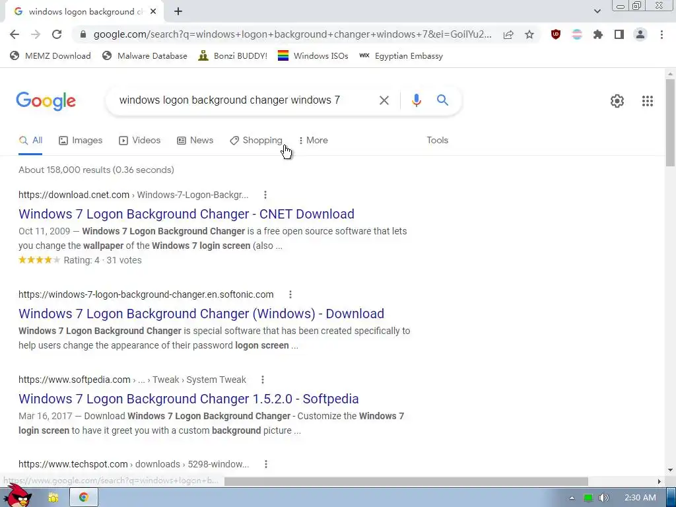Open the striped flag extension icon
Viewport: 676px width, 507px height.
point(577,34)
